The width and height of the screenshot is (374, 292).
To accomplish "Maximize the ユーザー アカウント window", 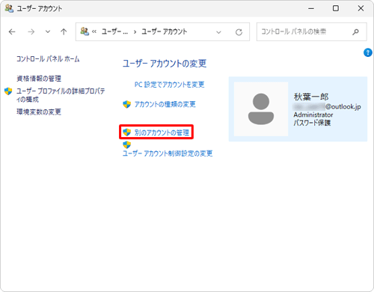I will pyautogui.click(x=336, y=8).
